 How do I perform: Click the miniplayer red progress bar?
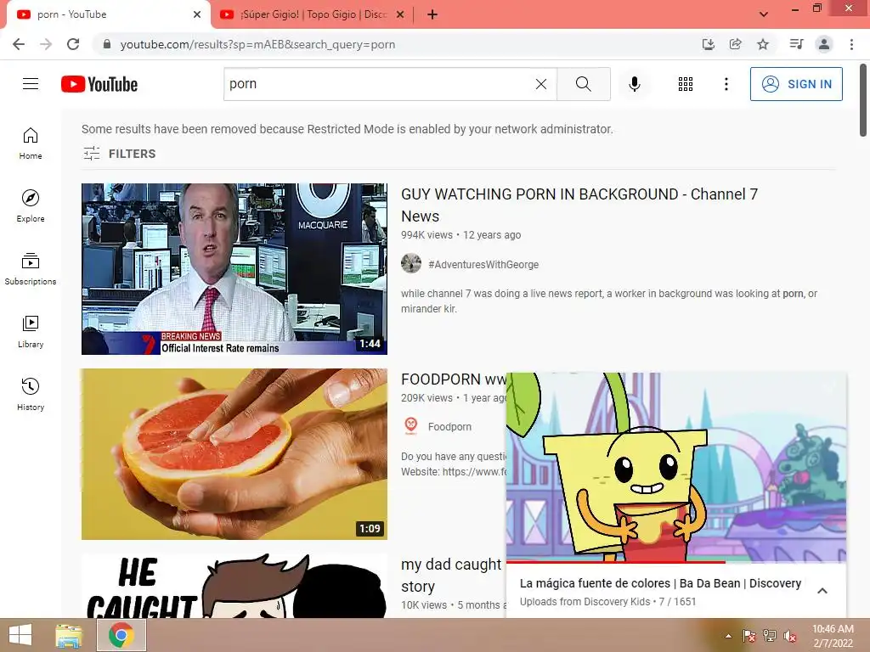[616, 562]
